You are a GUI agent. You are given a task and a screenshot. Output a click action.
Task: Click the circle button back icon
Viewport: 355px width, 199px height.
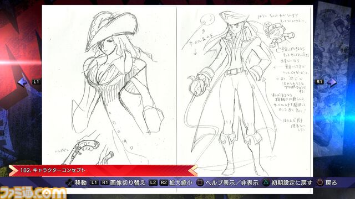[x=320, y=182]
